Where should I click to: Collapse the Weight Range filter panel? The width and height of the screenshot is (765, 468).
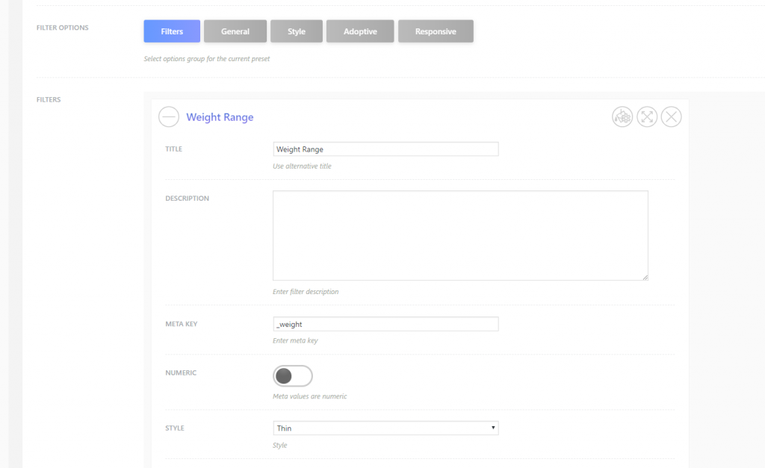coord(169,117)
